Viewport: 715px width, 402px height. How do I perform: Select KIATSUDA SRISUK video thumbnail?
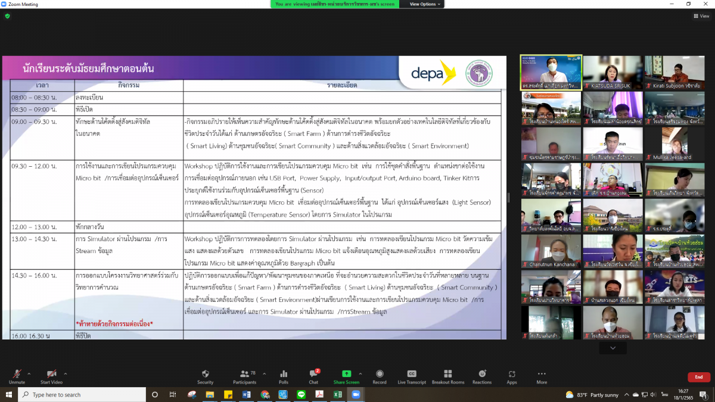click(613, 72)
